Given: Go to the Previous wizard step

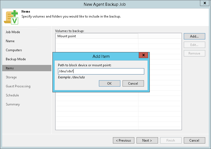Looking at the screenshot, I should 123,140.
